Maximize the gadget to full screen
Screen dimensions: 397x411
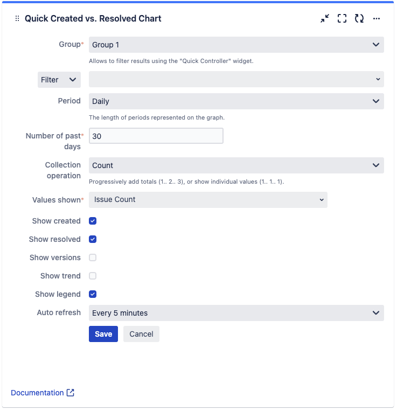[342, 18]
